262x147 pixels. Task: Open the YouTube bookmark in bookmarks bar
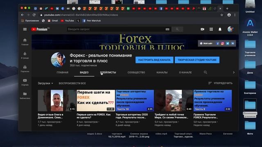pos(67,21)
